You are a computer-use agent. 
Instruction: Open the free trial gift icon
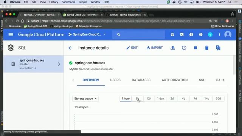click(172, 34)
